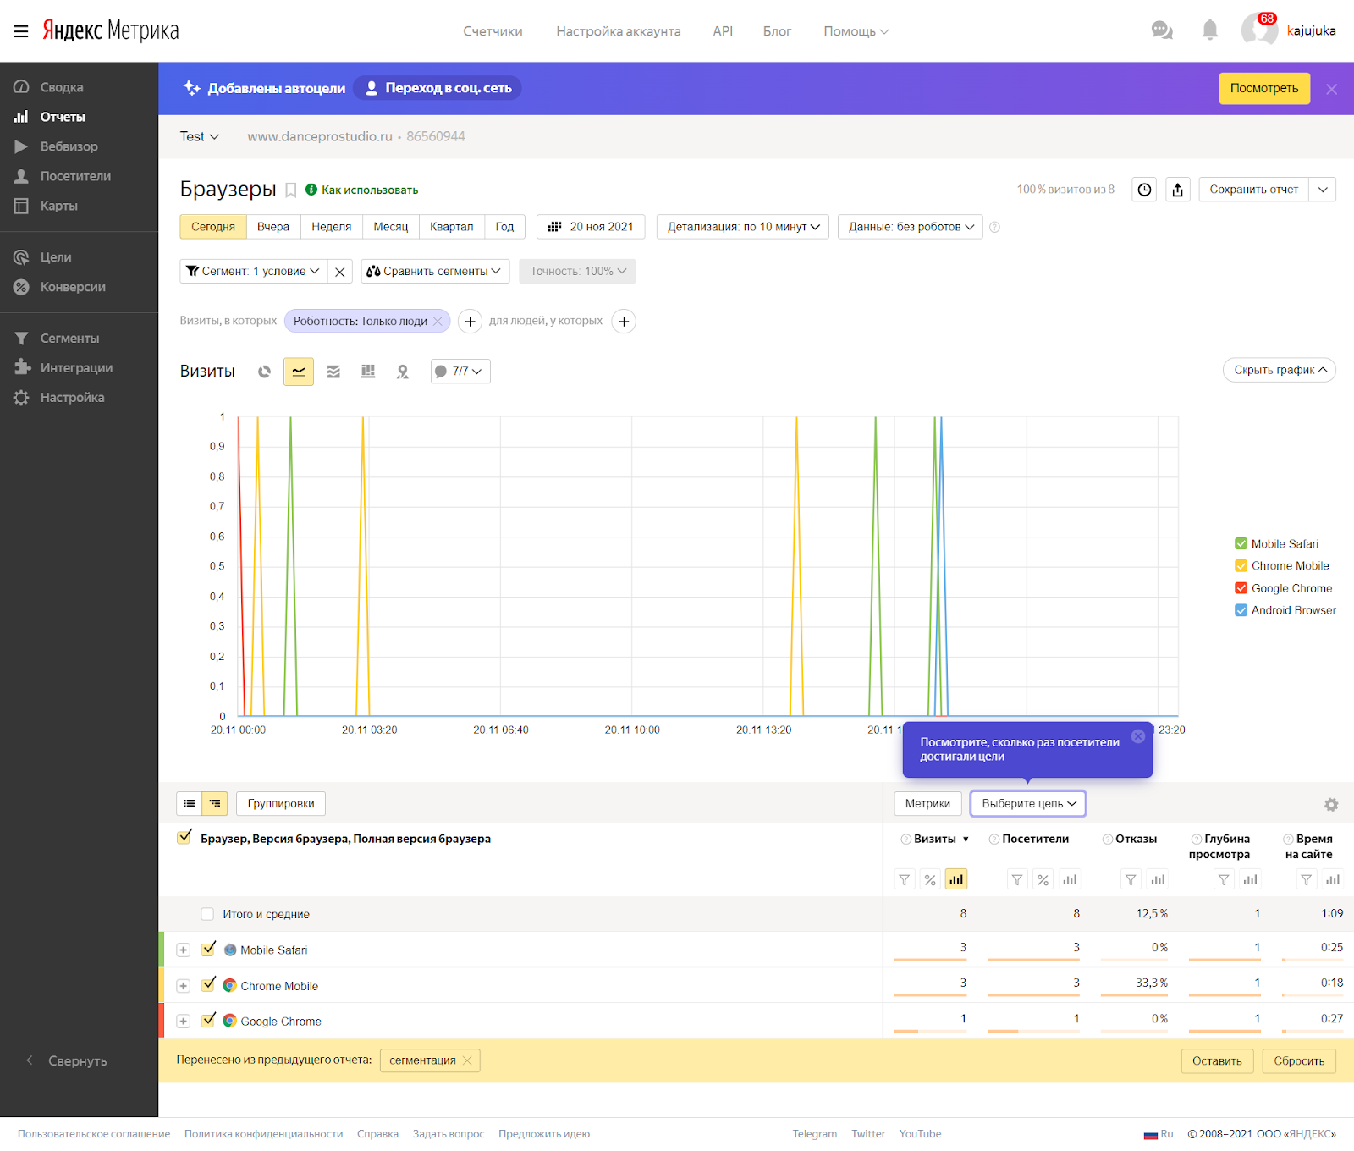Click percent icon under Посетители column

tap(1043, 880)
